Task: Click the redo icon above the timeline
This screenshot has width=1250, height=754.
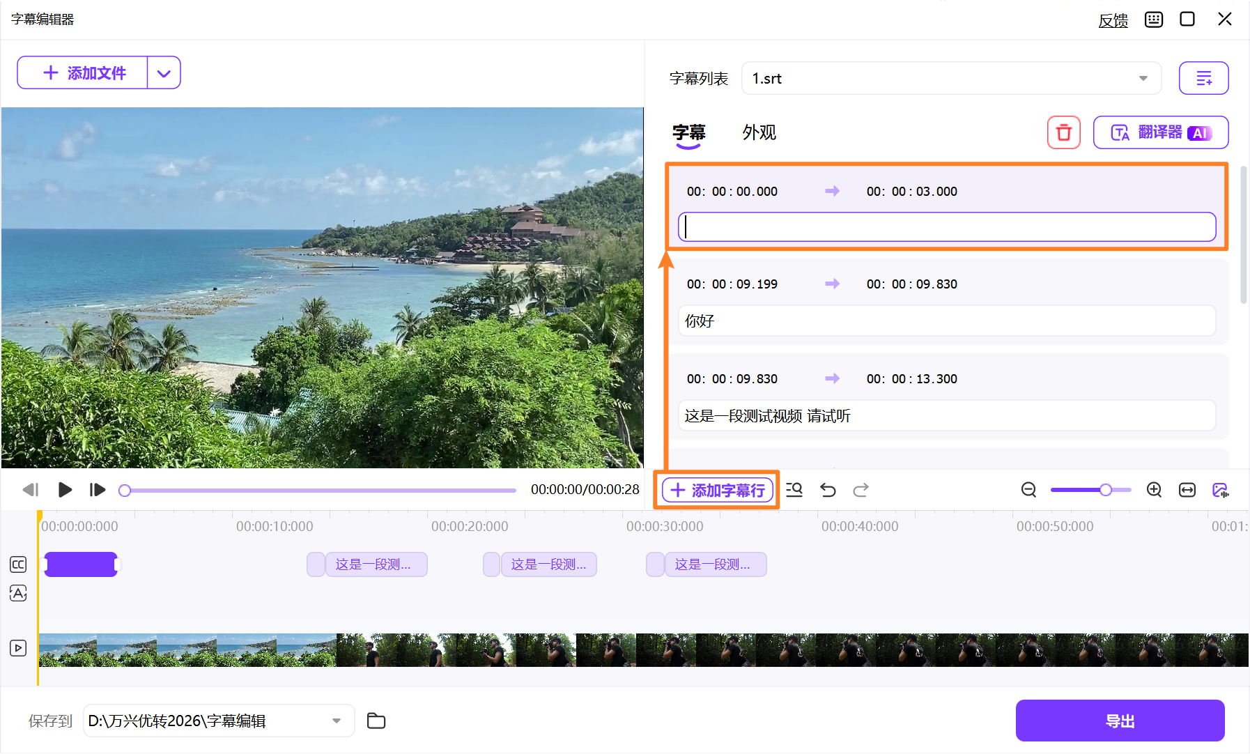Action: point(861,490)
